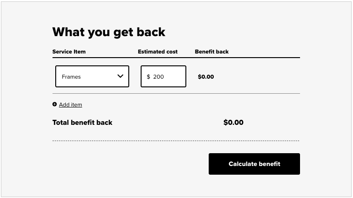The width and height of the screenshot is (353, 198).
Task: Click the What you get back heading
Action: tap(109, 32)
